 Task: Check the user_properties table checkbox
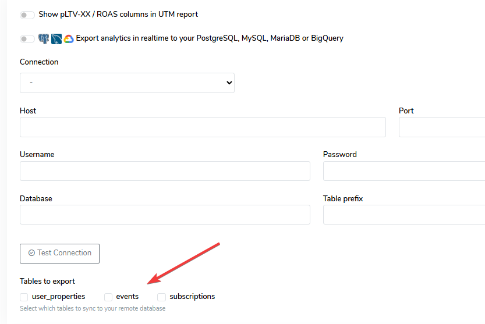pos(24,297)
